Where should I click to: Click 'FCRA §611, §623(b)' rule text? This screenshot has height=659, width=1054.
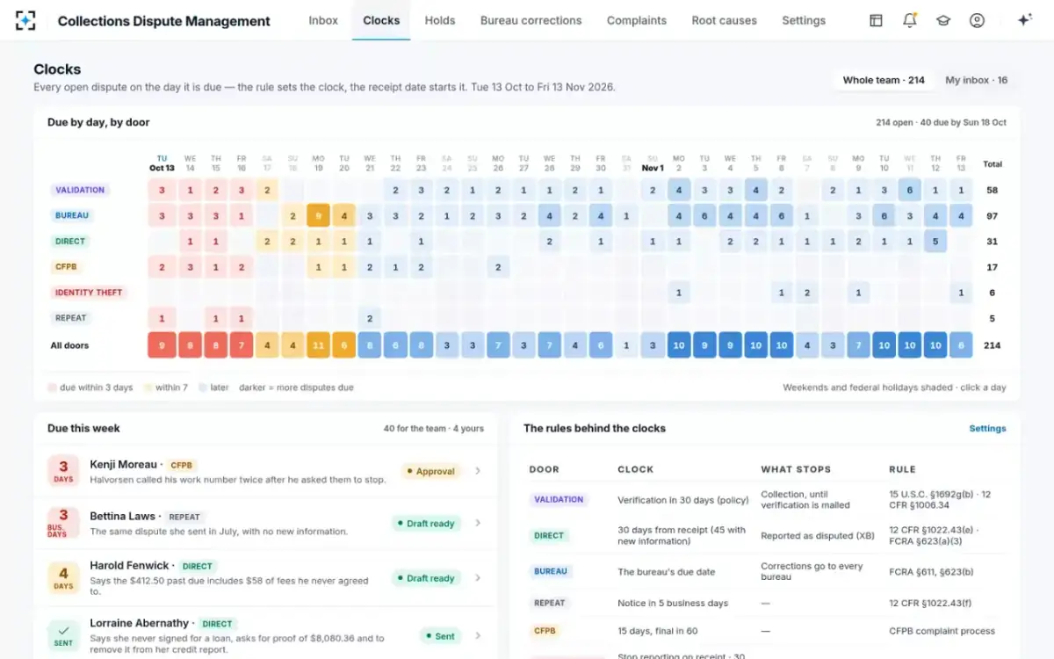tap(931, 571)
